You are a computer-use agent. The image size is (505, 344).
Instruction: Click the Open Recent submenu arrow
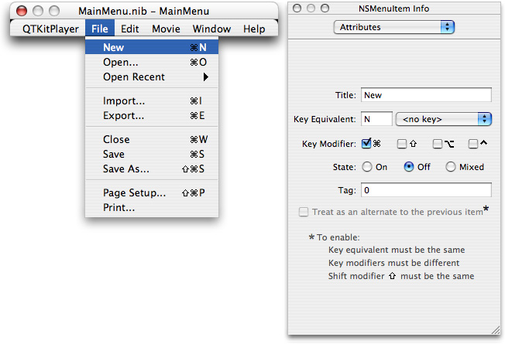(x=206, y=77)
